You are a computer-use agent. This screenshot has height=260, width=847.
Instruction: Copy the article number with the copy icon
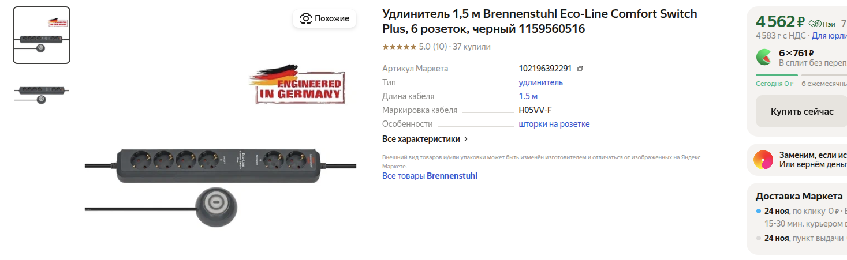580,69
